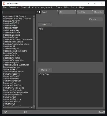Screen dimensions: 107x116
Task: Open the Misc menu
Action: [66, 7]
